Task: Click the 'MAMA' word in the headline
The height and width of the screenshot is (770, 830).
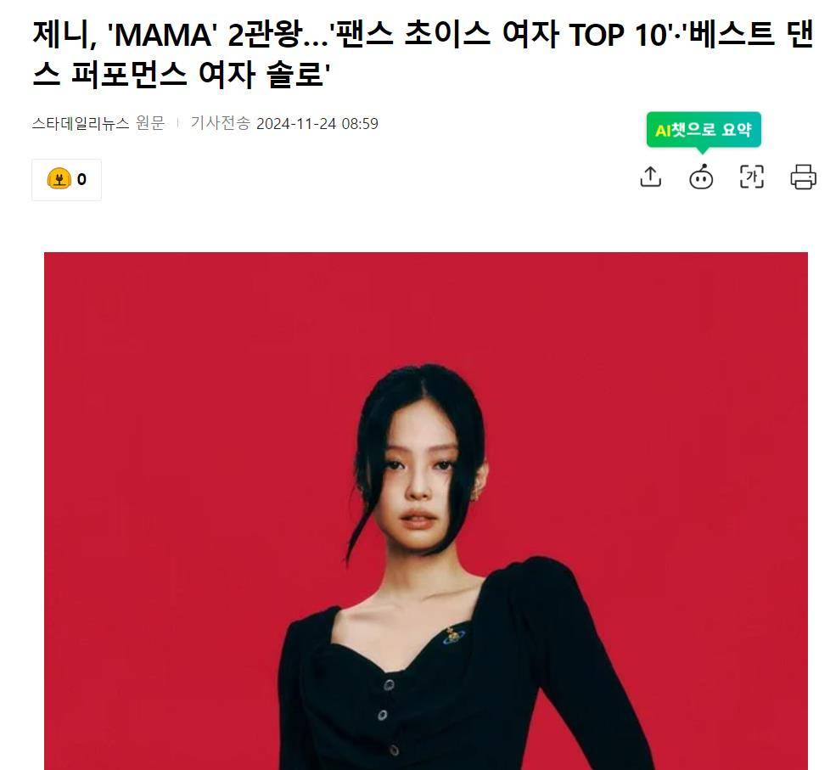Action: click(163, 35)
